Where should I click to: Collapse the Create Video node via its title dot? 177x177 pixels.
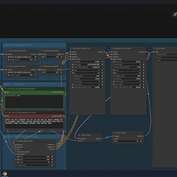point(114,133)
